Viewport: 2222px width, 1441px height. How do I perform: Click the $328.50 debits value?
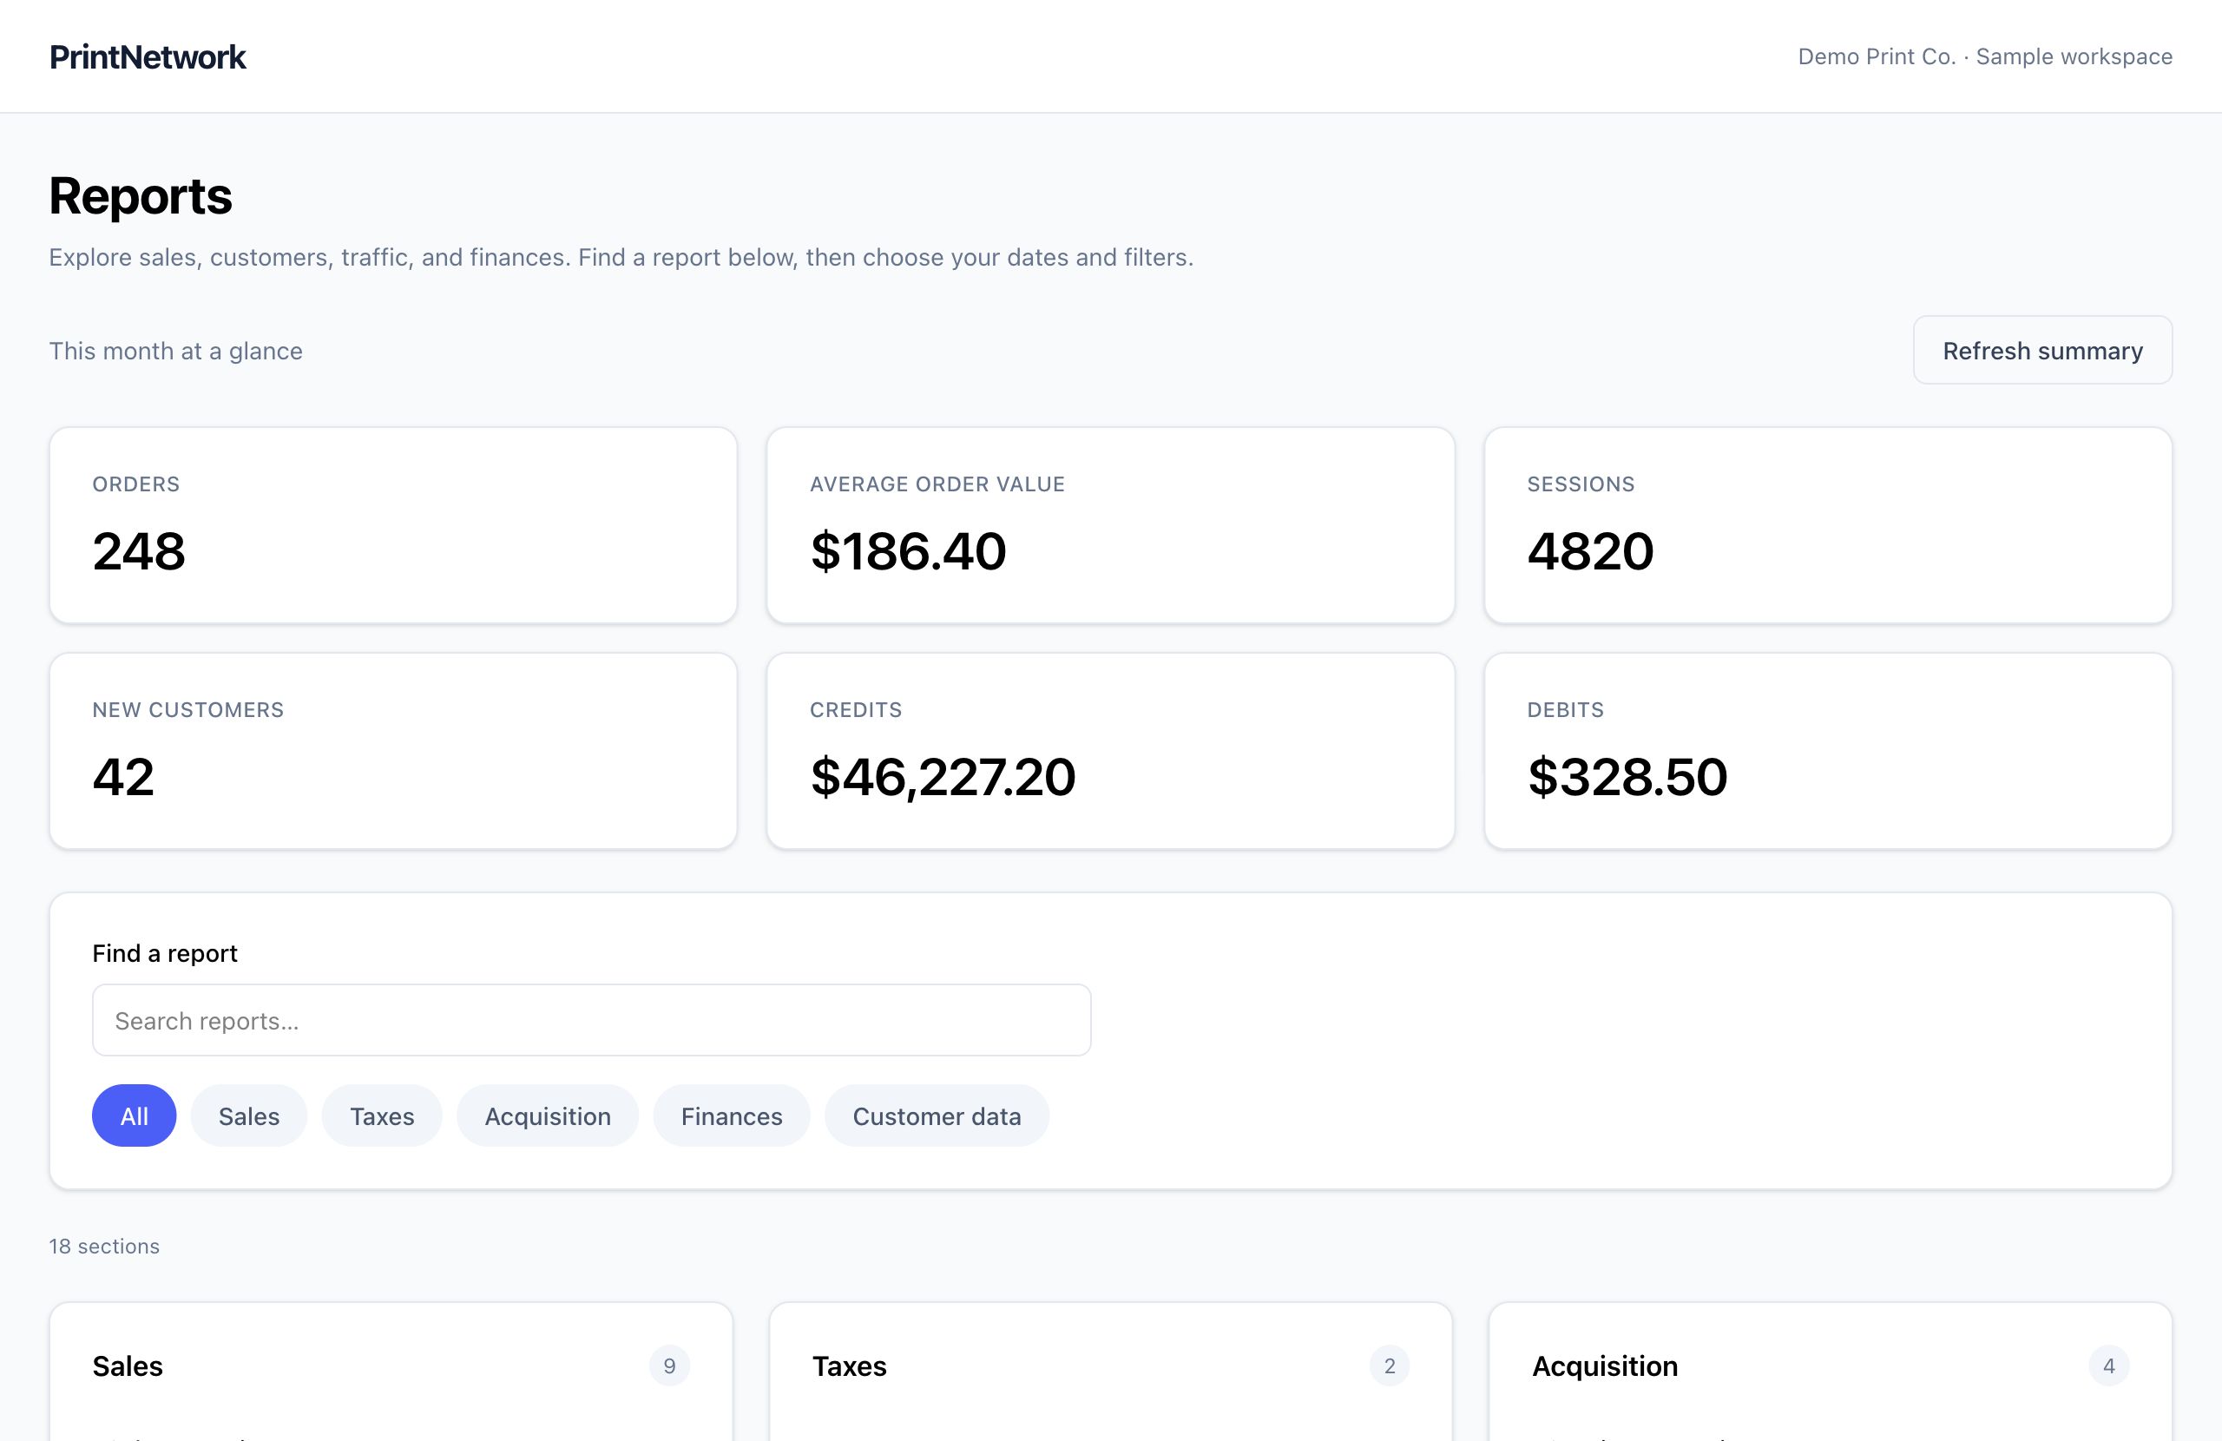point(1627,777)
